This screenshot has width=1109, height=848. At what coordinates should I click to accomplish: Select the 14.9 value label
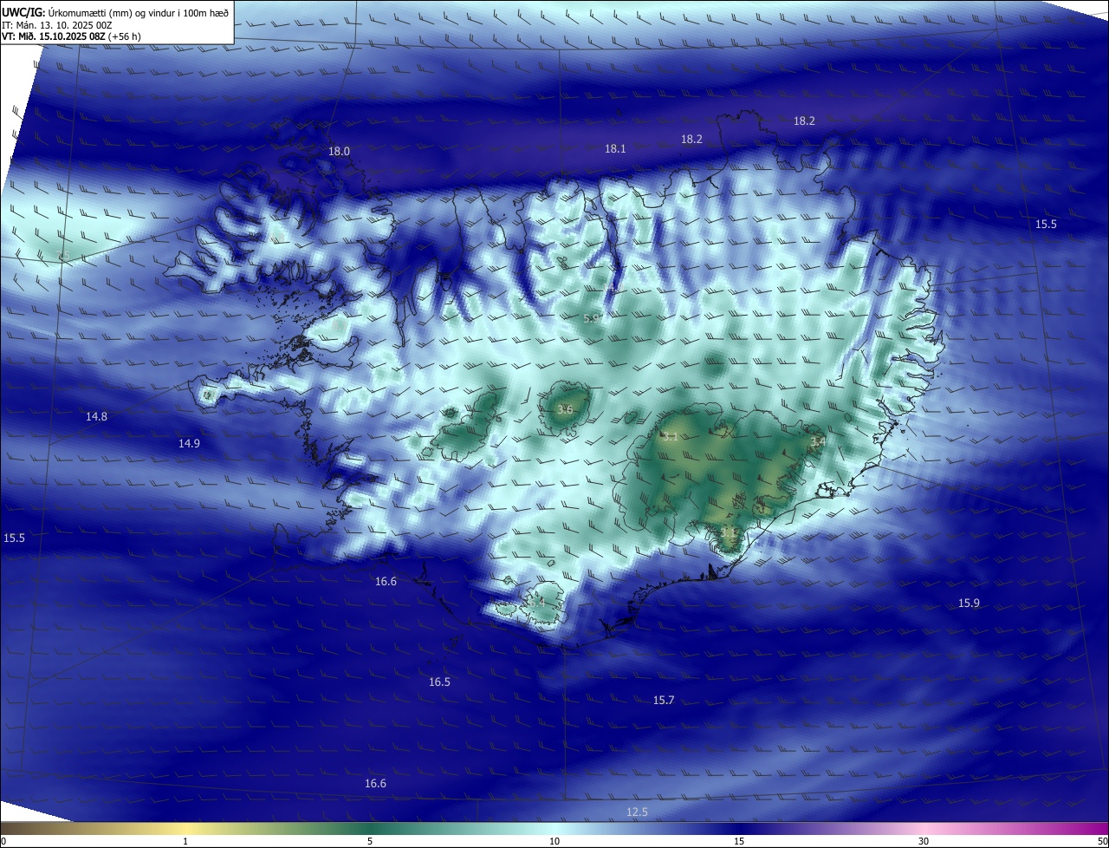point(189,444)
